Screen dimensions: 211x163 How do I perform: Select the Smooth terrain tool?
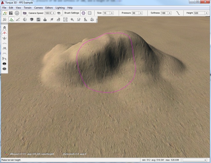[x=5, y=43]
